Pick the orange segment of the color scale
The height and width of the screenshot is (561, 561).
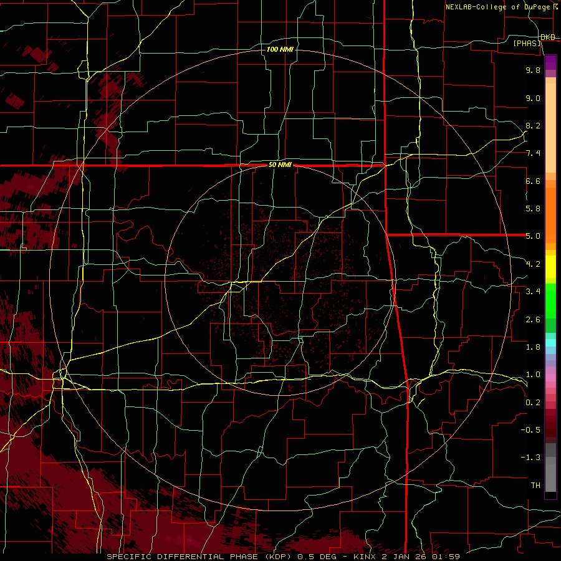click(x=550, y=215)
